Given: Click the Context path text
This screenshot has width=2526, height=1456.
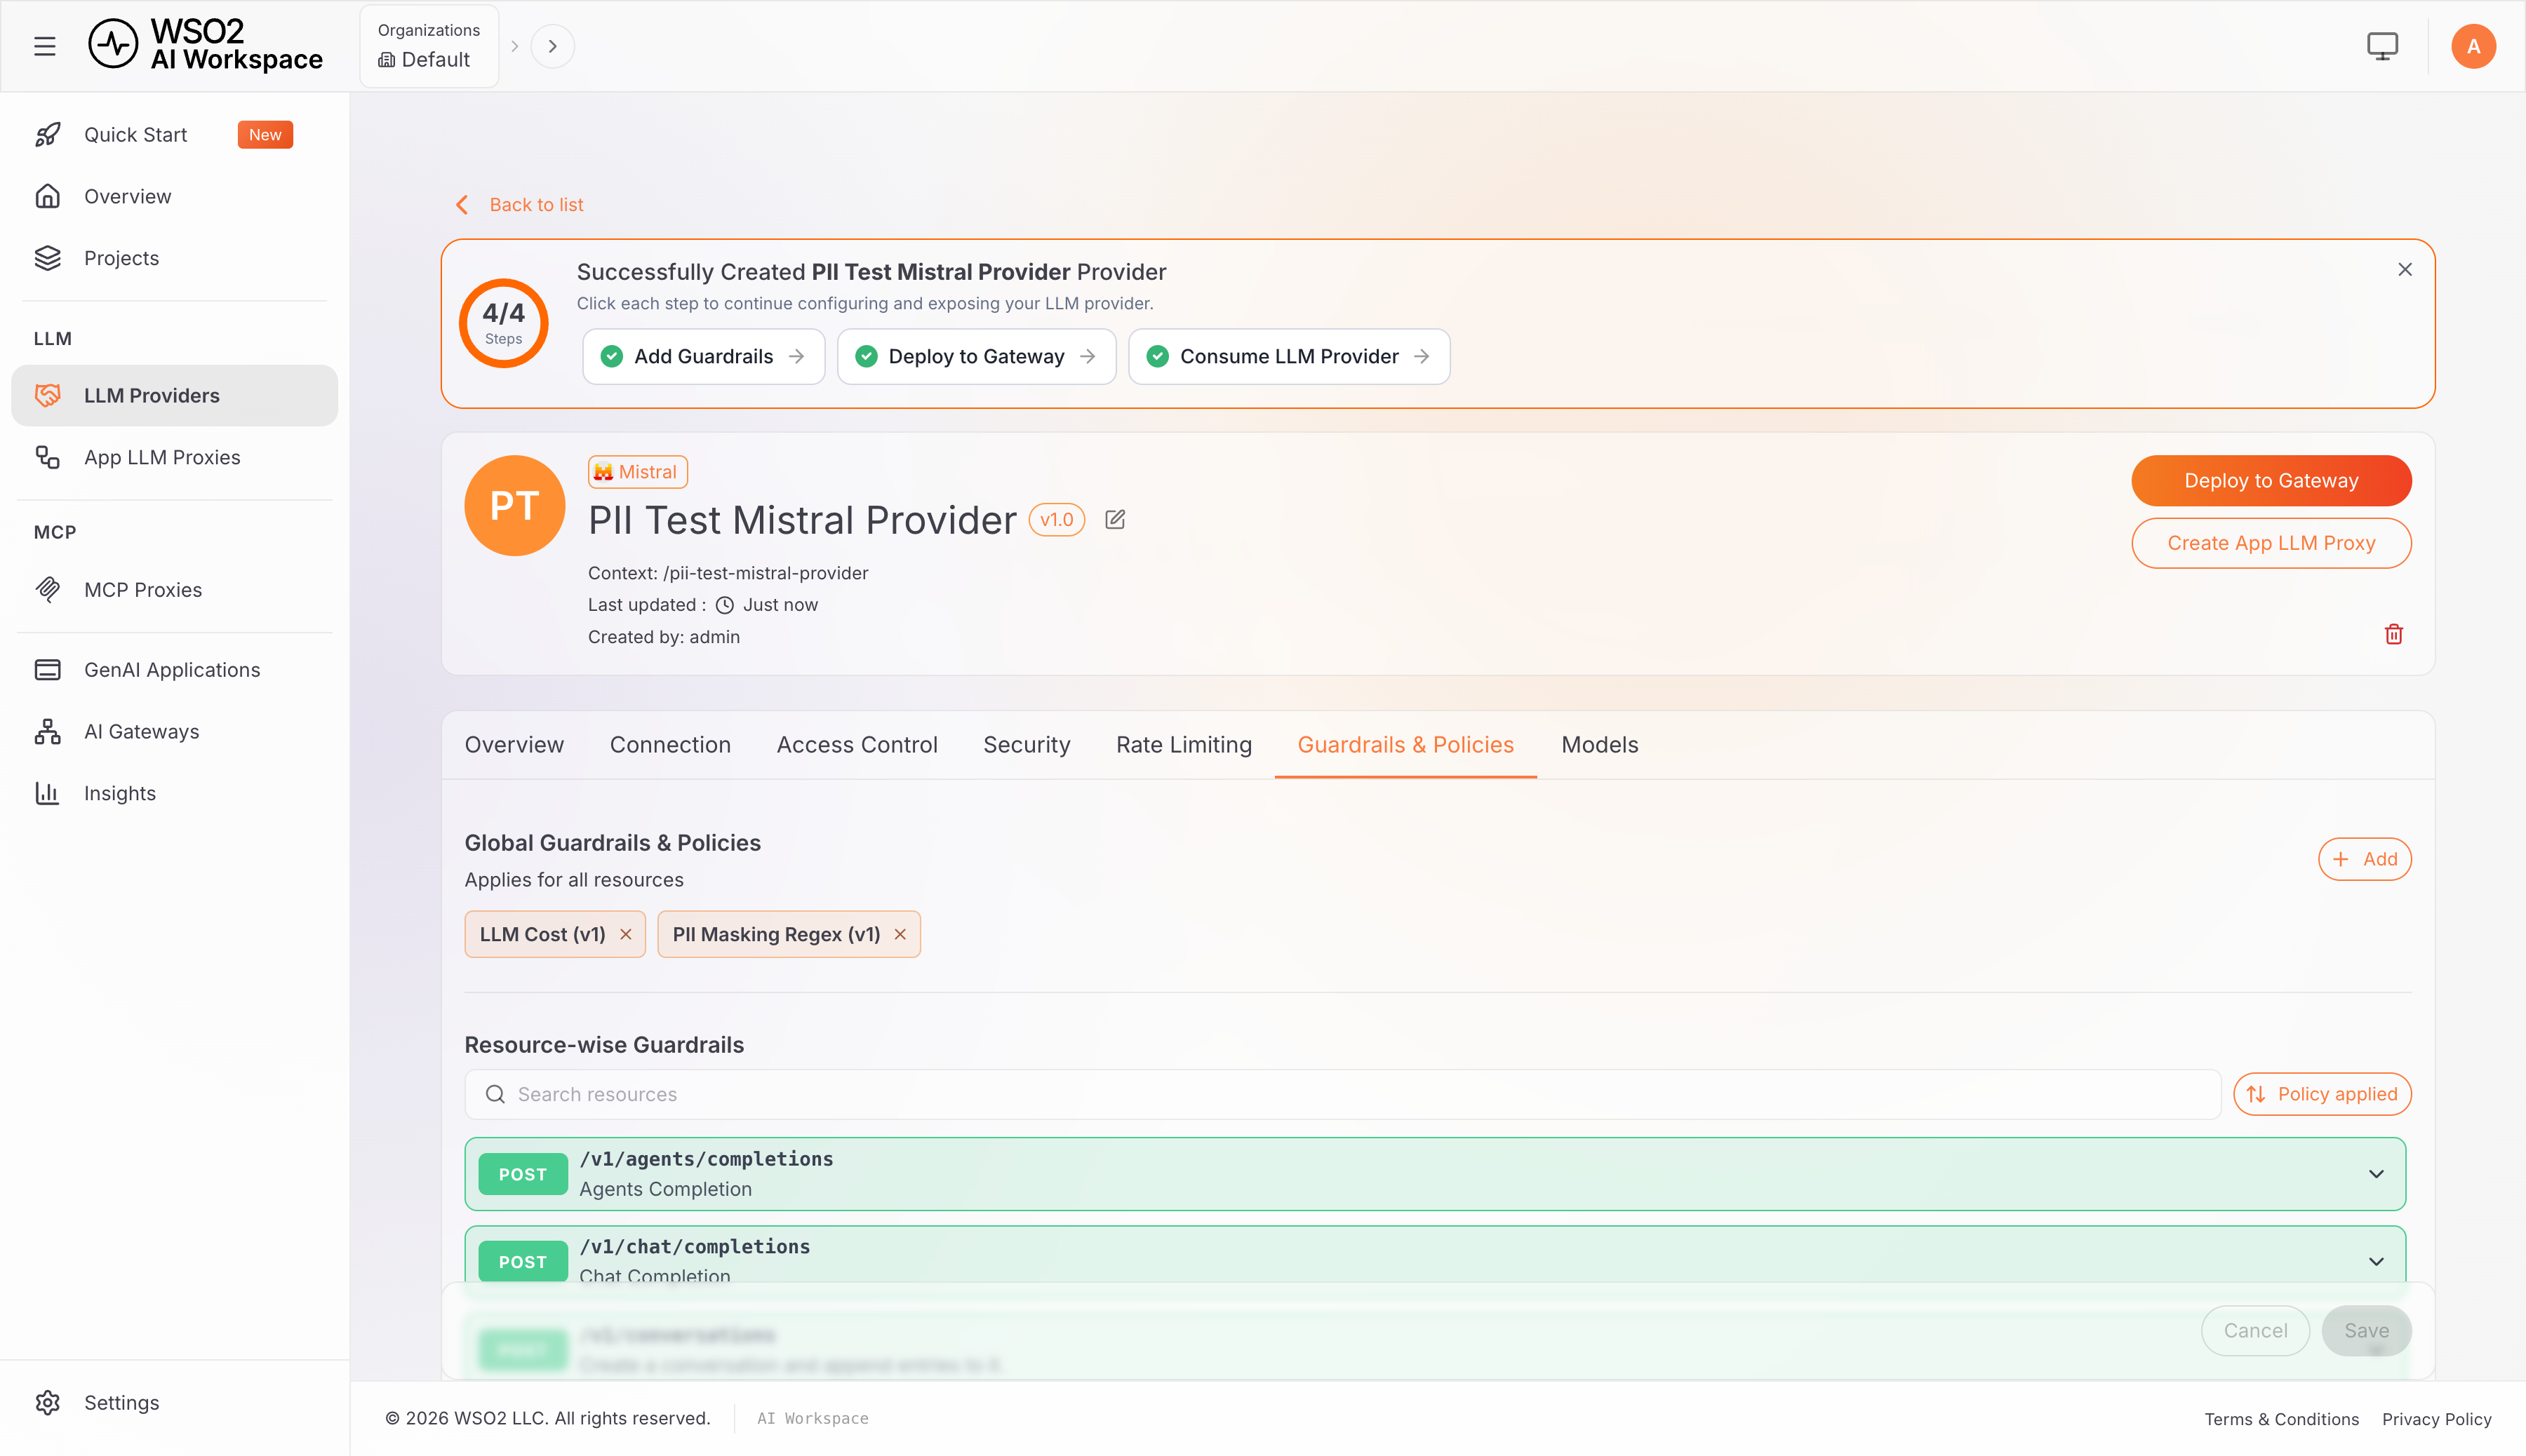Looking at the screenshot, I should (x=728, y=573).
